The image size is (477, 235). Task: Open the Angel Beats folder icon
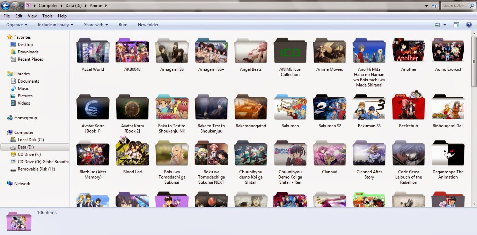pyautogui.click(x=251, y=51)
